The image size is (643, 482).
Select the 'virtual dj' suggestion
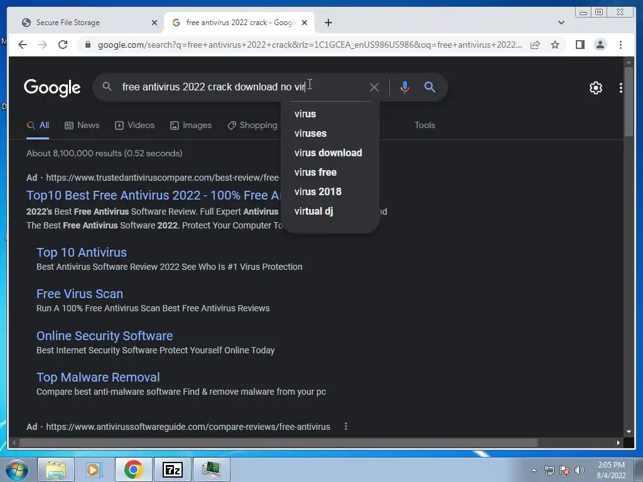pos(330,211)
